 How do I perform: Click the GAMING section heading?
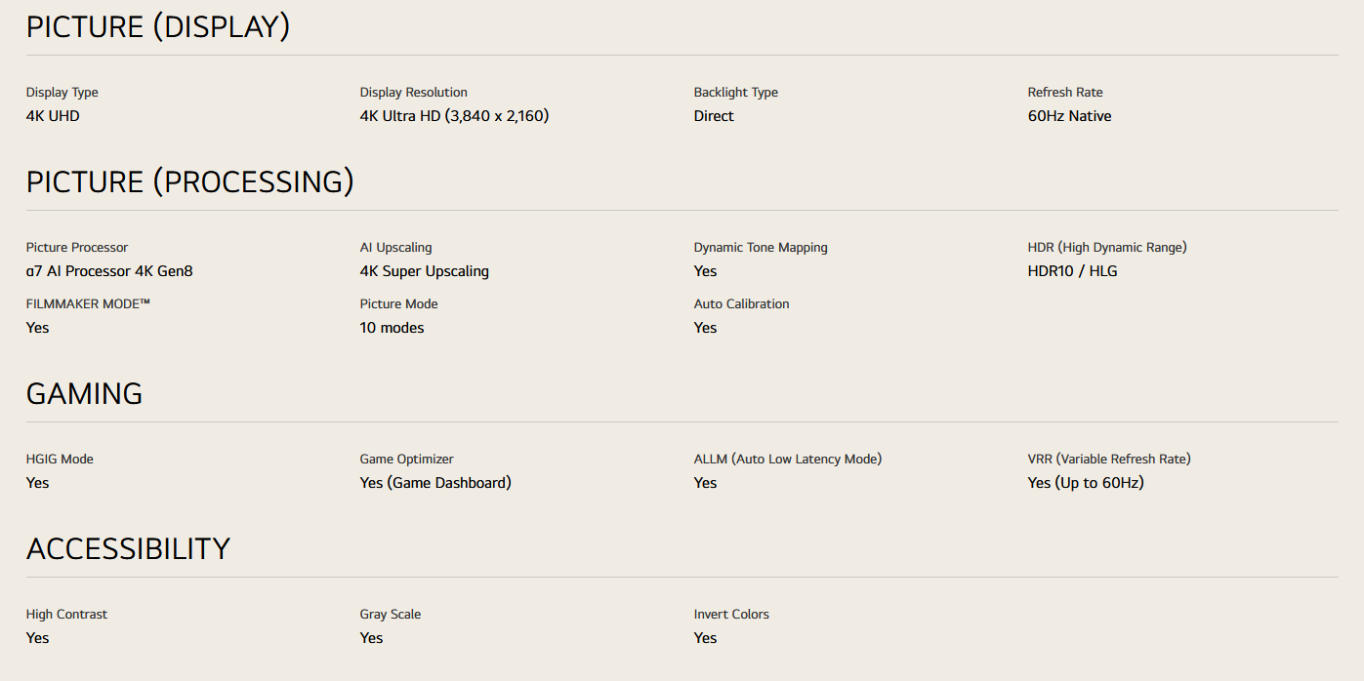[84, 394]
